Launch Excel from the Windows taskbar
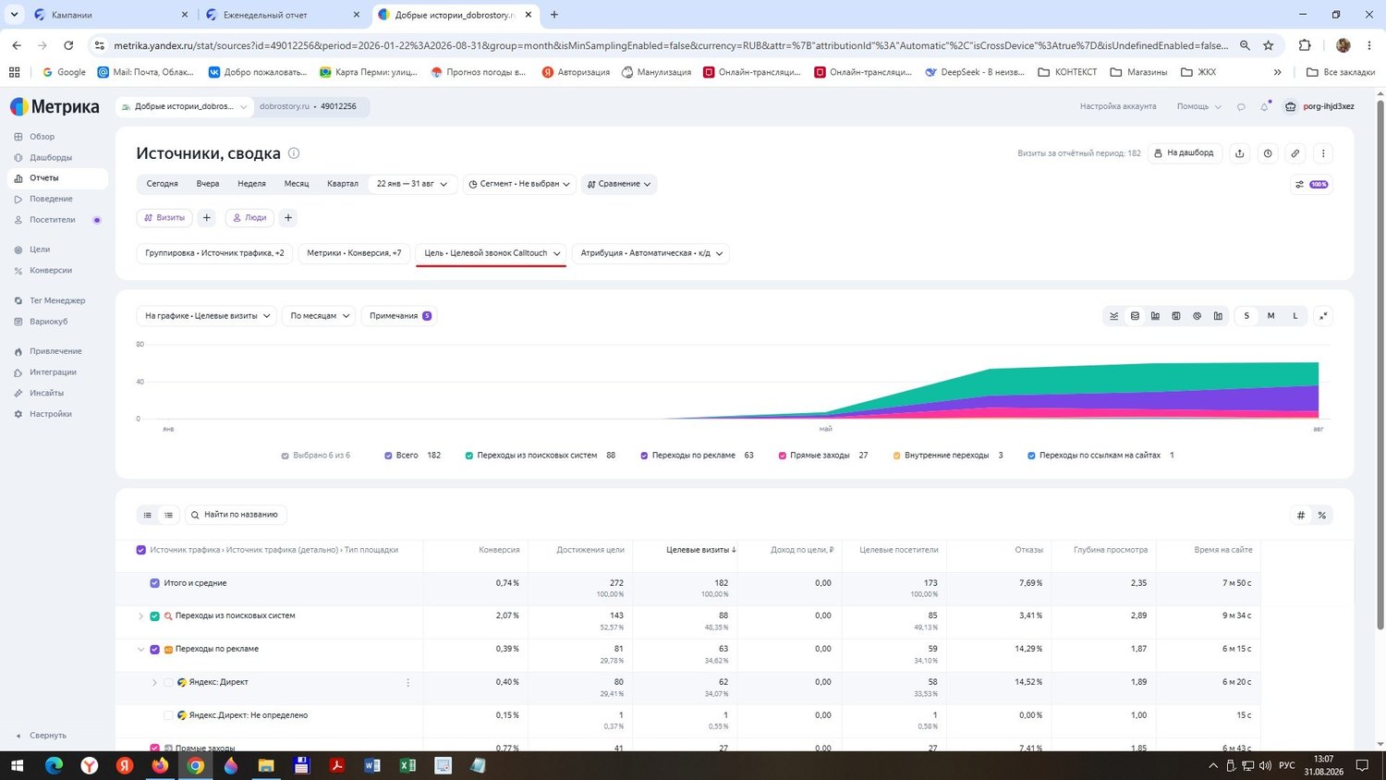 (x=407, y=765)
